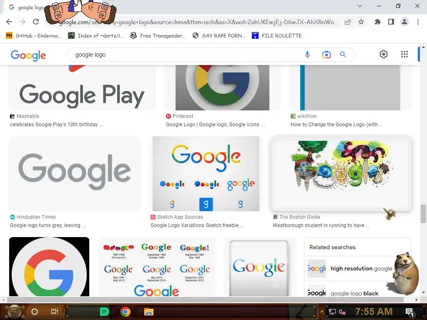This screenshot has width=427, height=320.
Task: Open wikiHow source link
Action: (304, 116)
